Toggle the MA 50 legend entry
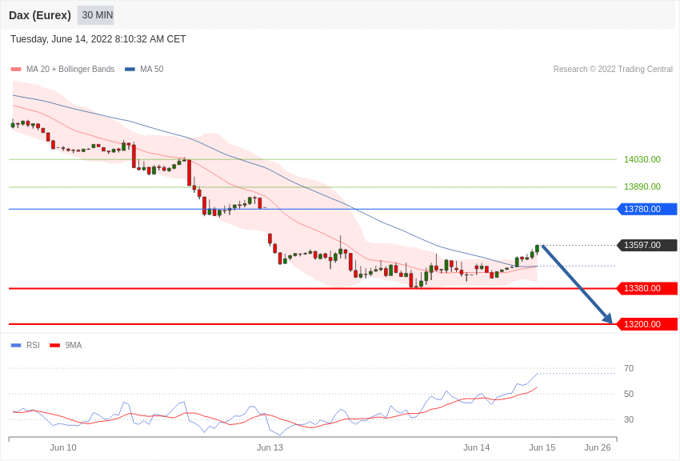The height and width of the screenshot is (461, 680). [145, 70]
